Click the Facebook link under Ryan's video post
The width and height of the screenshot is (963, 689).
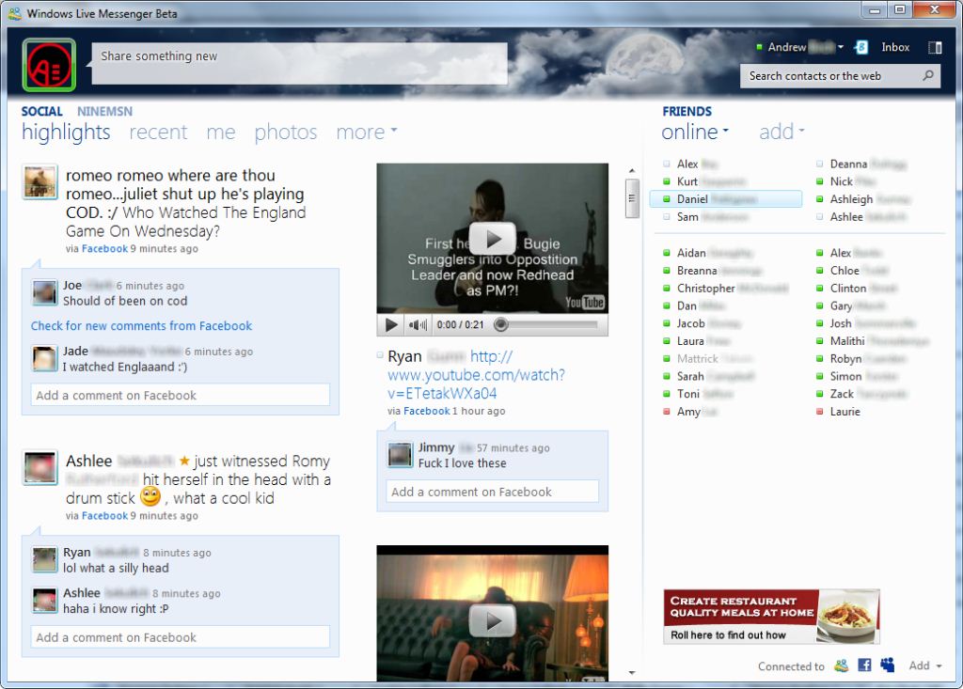[x=426, y=411]
